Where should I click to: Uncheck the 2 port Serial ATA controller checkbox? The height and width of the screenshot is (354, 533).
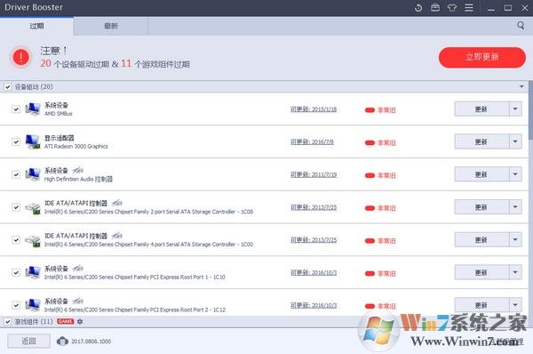[16, 207]
